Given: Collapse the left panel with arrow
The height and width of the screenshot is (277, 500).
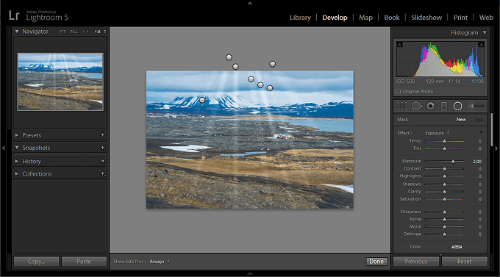Looking at the screenshot, I should (x=3, y=148).
